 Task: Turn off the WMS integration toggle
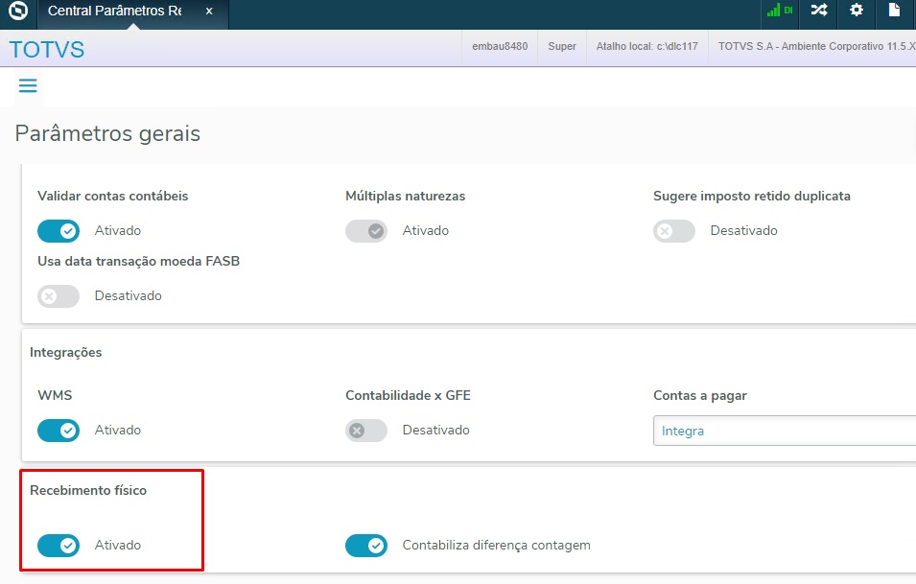pyautogui.click(x=59, y=431)
